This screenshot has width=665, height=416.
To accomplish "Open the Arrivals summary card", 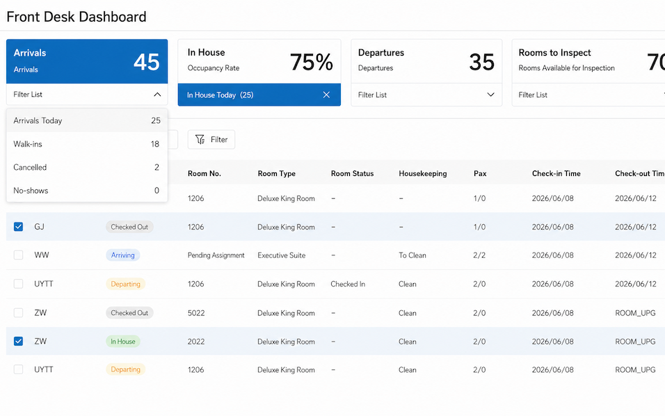I will pyautogui.click(x=87, y=61).
